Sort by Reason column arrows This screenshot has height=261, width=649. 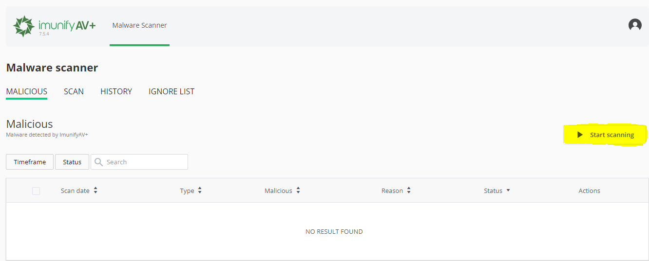click(409, 191)
